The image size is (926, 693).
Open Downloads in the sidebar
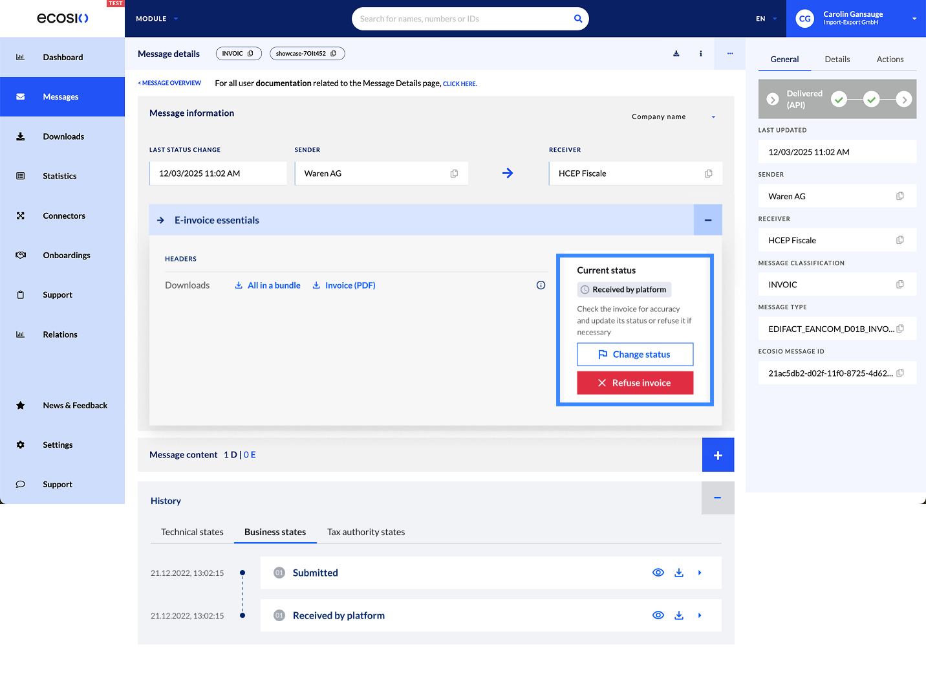tap(62, 137)
